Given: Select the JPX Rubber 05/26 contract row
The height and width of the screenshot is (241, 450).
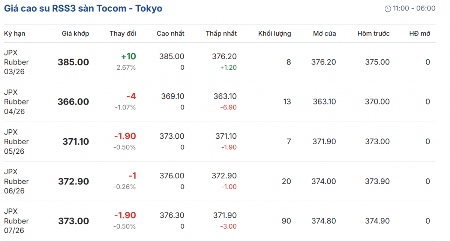Looking at the screenshot, I should (x=16, y=142).
